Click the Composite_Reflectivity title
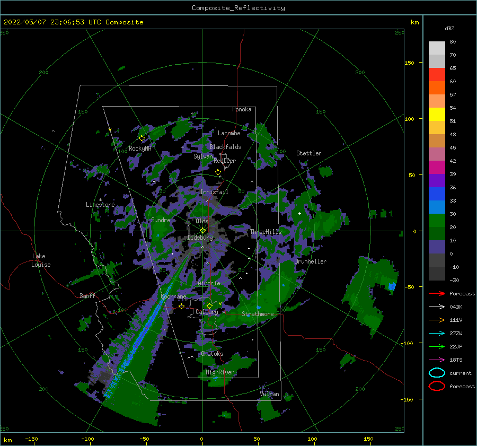The height and width of the screenshot is (446, 477). (x=238, y=8)
